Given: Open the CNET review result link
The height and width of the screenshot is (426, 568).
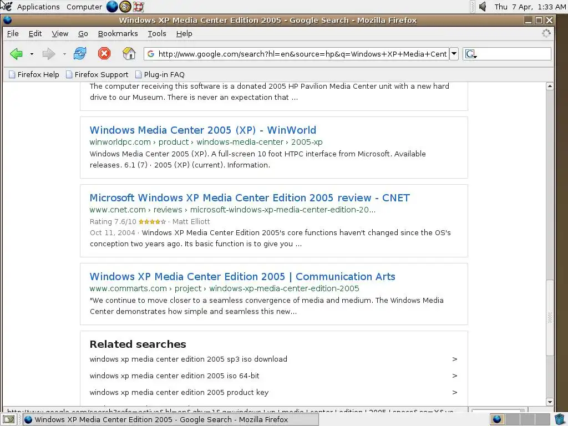Looking at the screenshot, I should (250, 198).
